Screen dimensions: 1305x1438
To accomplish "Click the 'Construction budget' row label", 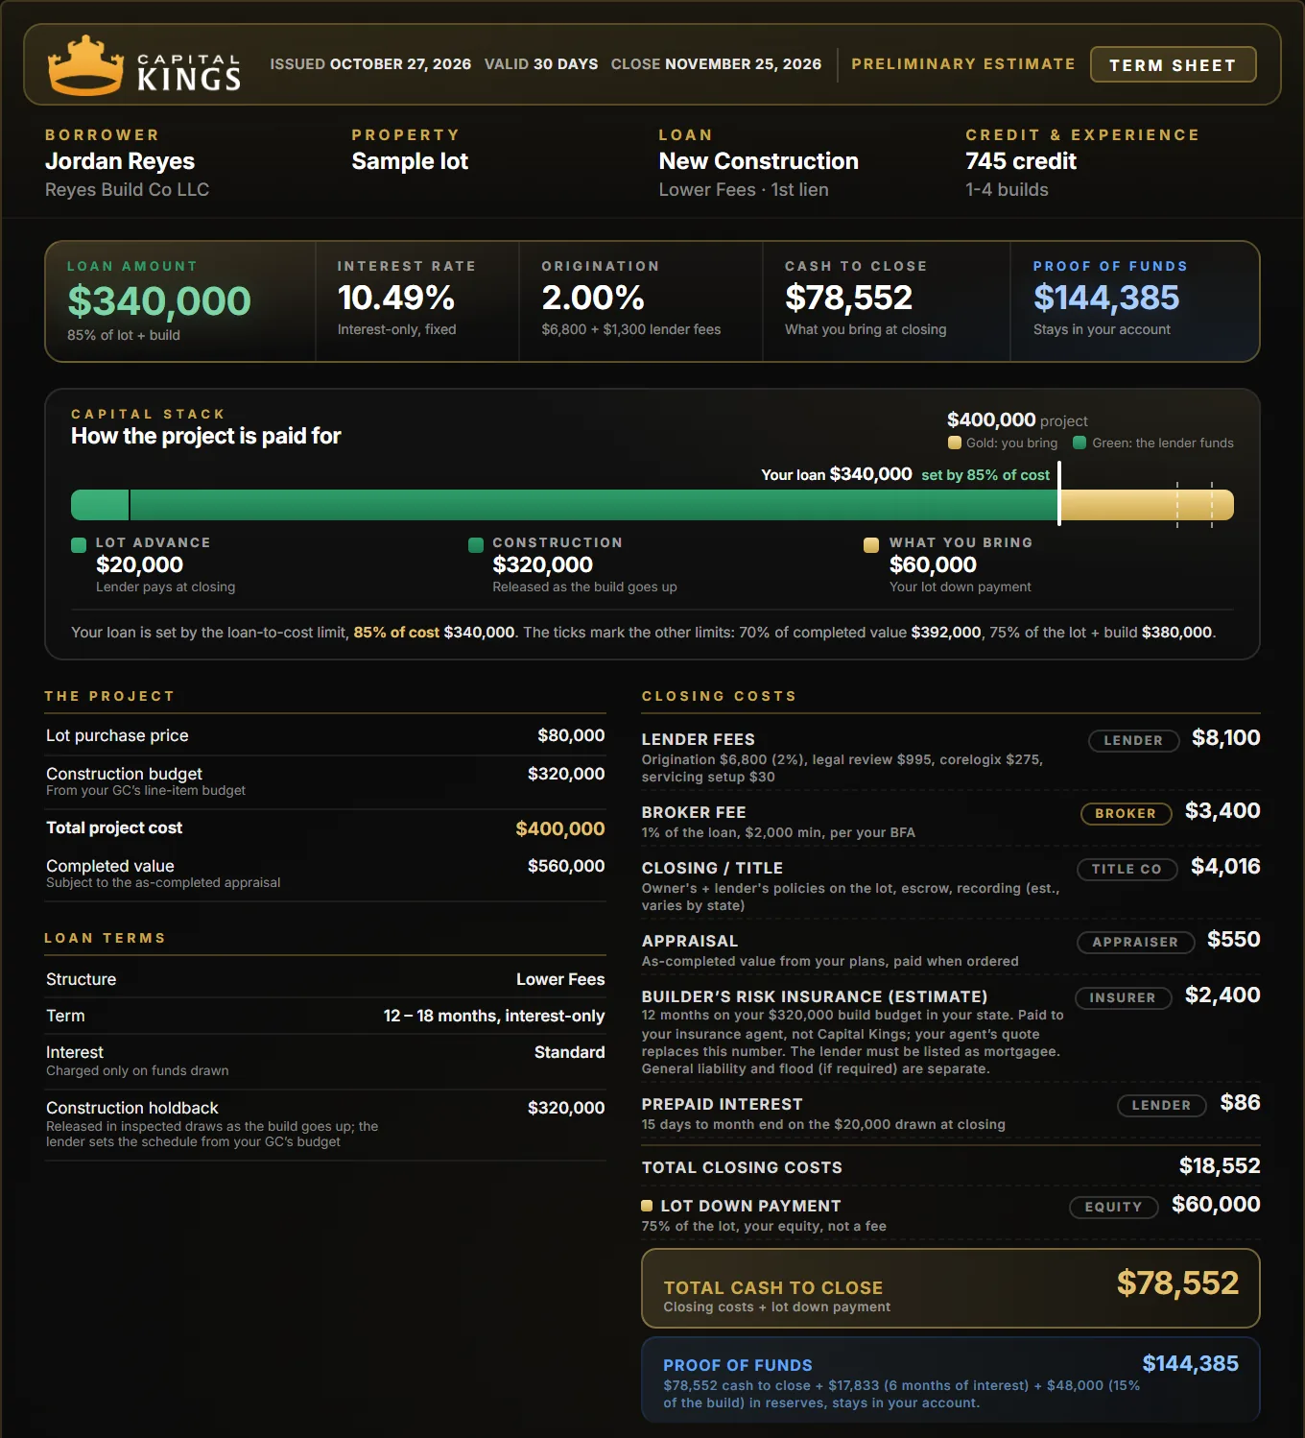I will [x=124, y=774].
